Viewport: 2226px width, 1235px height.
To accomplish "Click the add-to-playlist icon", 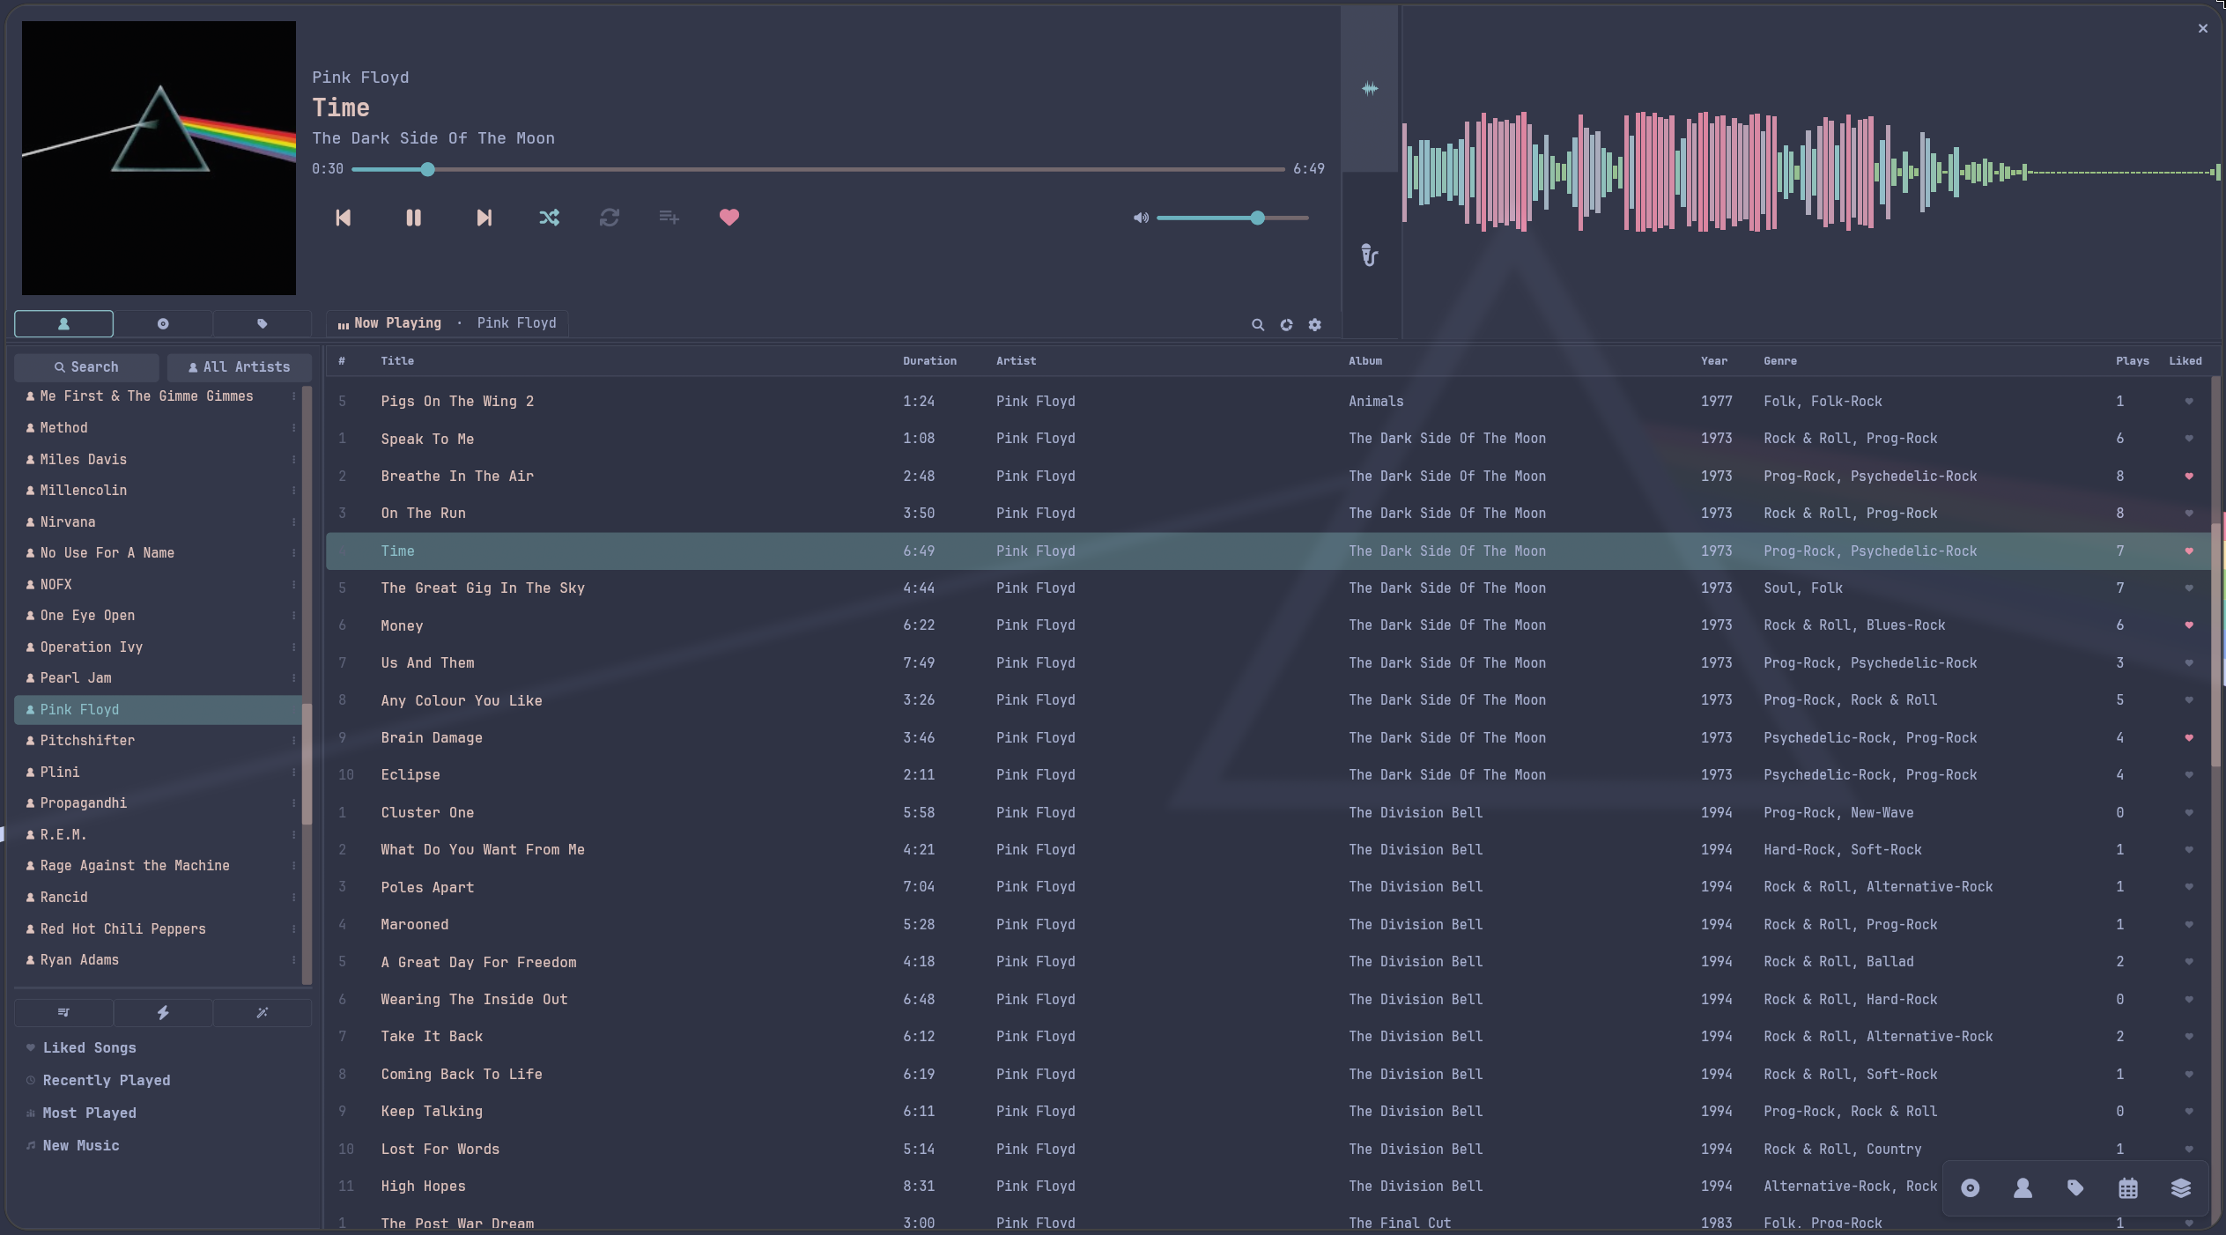I will click(x=669, y=218).
